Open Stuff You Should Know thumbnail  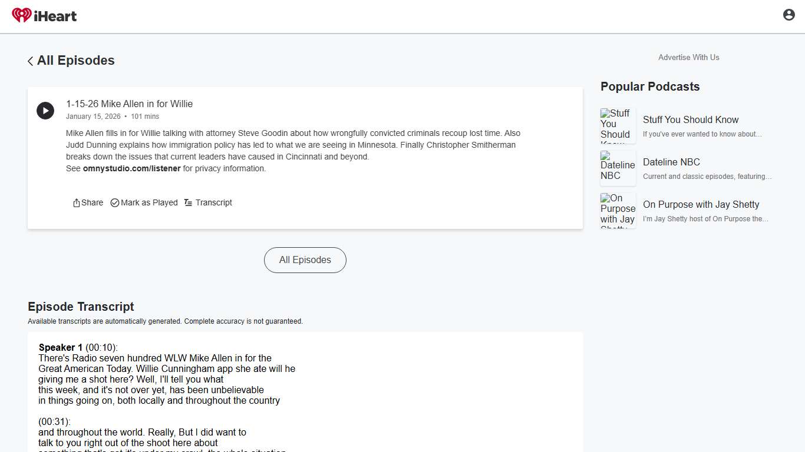click(x=618, y=126)
